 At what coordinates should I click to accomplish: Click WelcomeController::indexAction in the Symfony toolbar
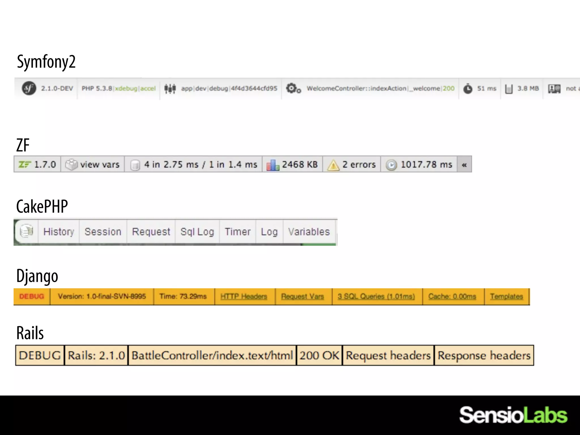tap(356, 89)
